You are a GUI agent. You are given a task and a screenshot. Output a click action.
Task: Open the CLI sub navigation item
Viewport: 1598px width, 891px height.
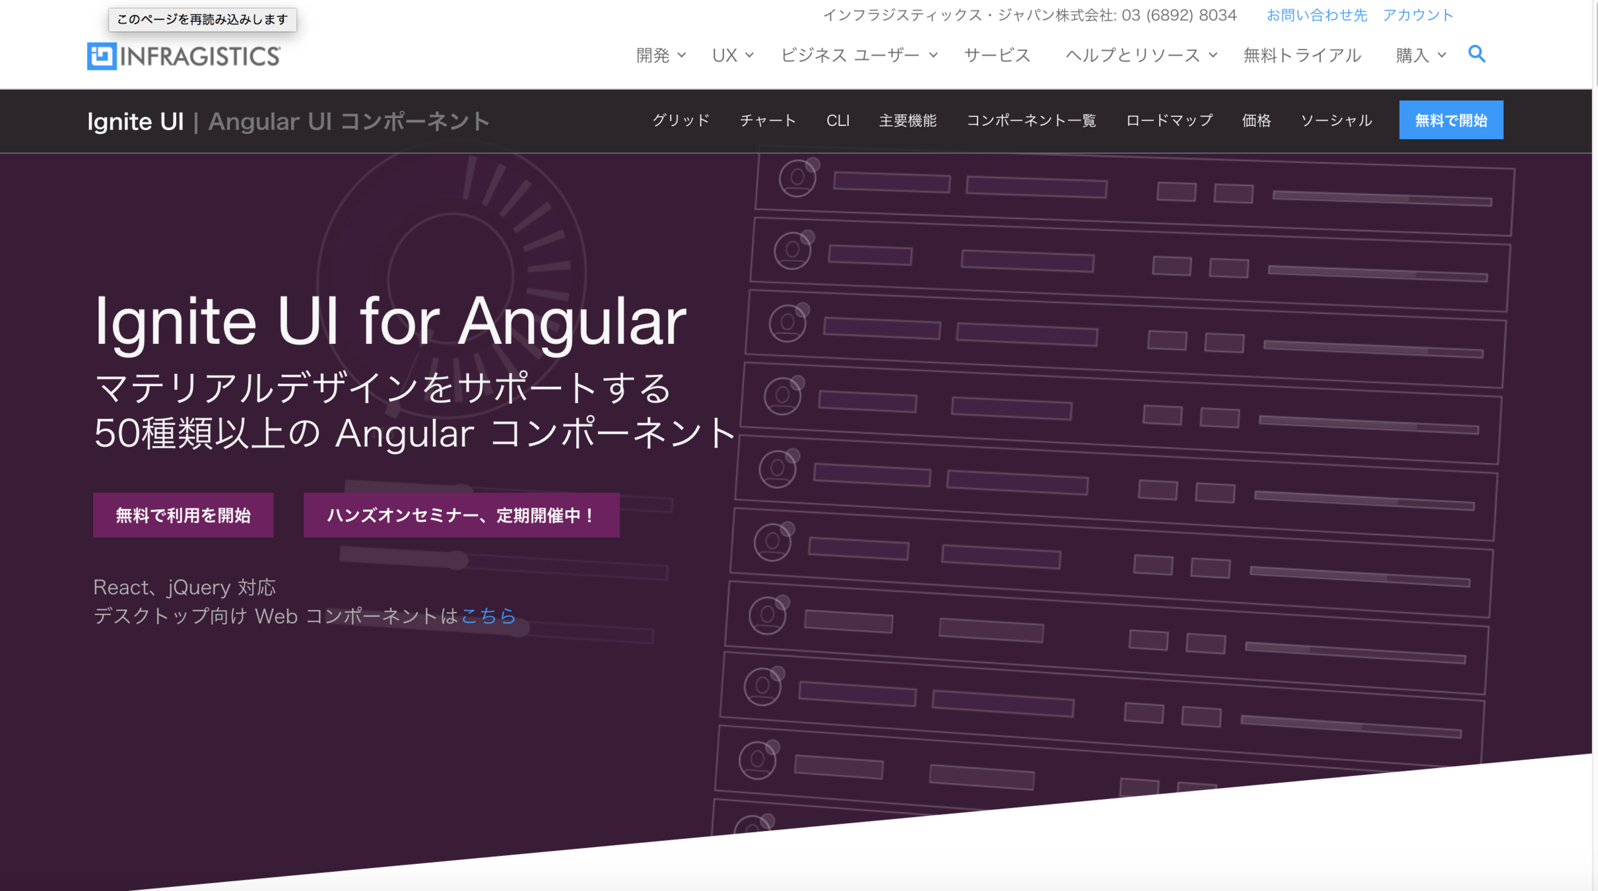coord(837,120)
